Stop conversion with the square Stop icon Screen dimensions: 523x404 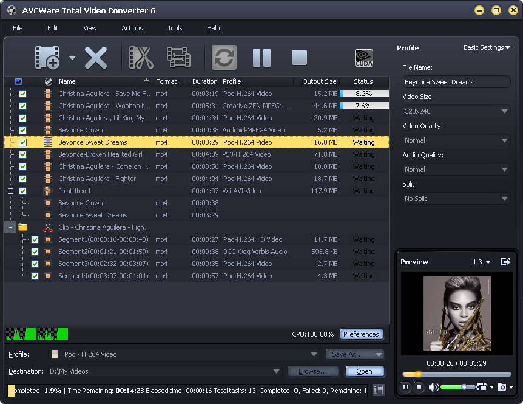(299, 58)
